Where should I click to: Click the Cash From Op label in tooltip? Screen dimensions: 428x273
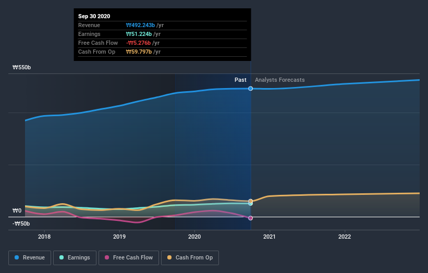click(96, 52)
